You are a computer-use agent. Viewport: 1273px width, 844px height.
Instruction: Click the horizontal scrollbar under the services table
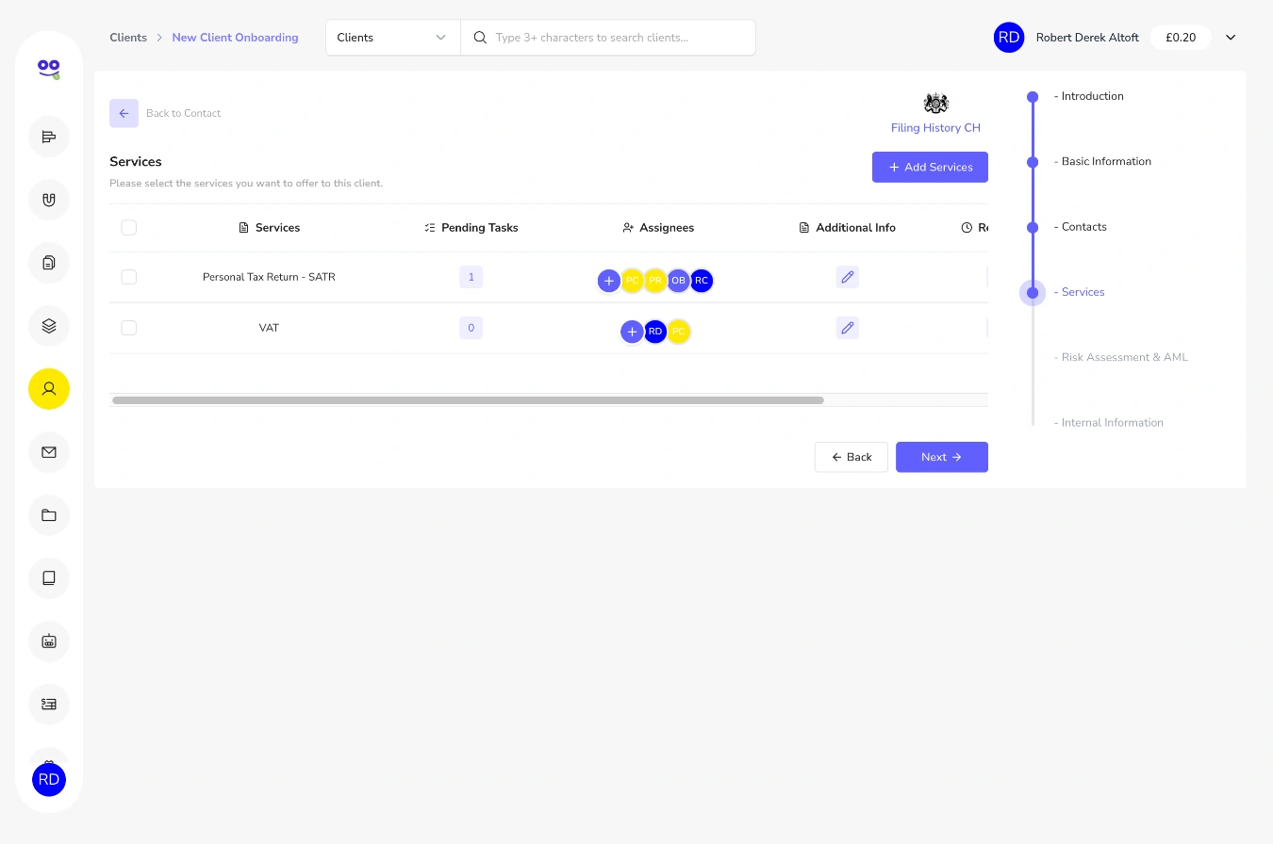click(x=468, y=400)
